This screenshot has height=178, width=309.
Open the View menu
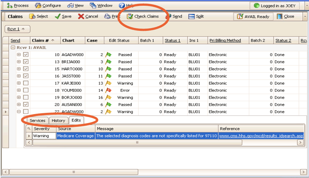(75, 5)
